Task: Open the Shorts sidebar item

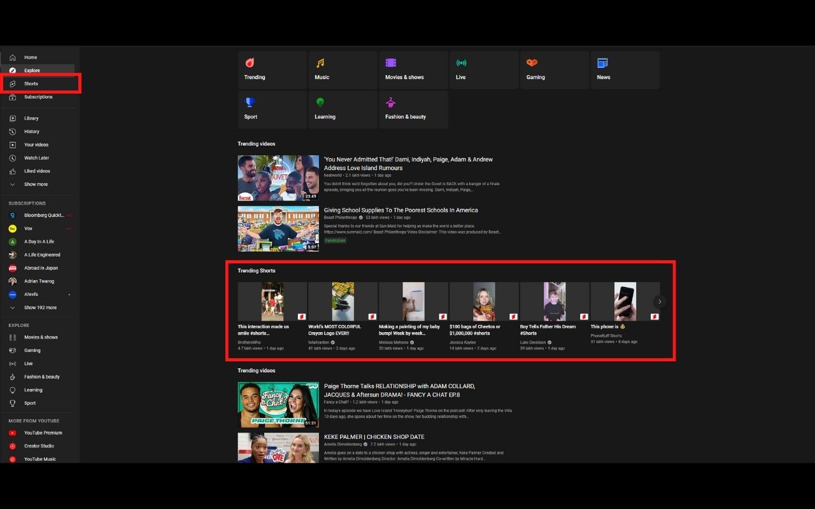Action: tap(31, 83)
